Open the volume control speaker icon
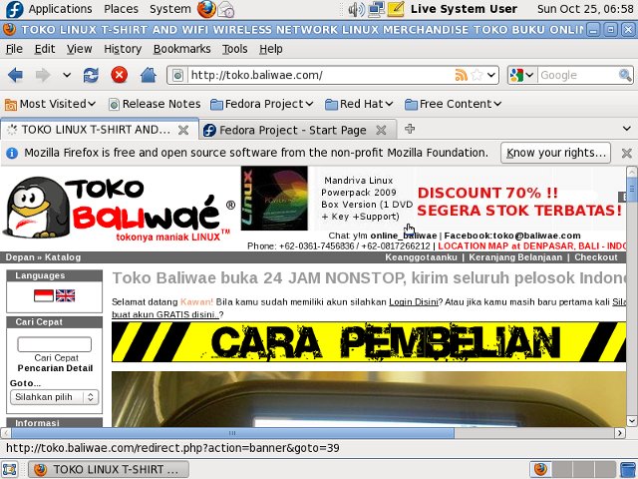The height and width of the screenshot is (479, 638). click(x=357, y=9)
